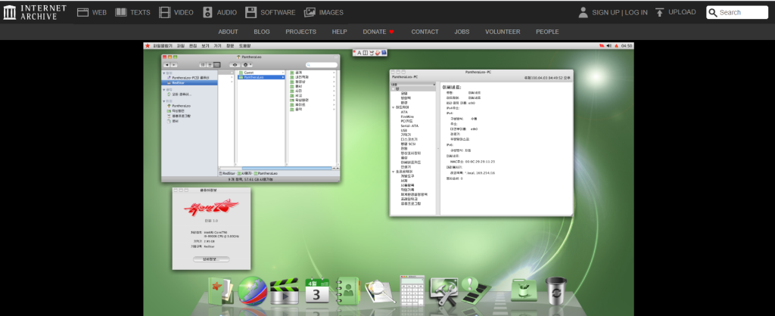Click the volume icon in Red Star menu bar
This screenshot has height=316, width=775.
(608, 46)
